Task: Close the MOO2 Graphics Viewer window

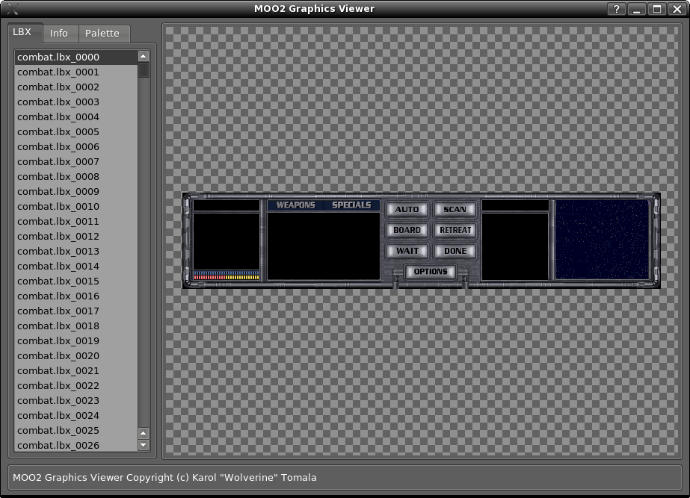Action: pyautogui.click(x=677, y=9)
